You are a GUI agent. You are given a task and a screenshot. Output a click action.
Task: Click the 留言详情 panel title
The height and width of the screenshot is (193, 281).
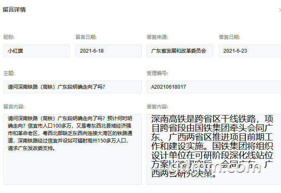tap(14, 10)
